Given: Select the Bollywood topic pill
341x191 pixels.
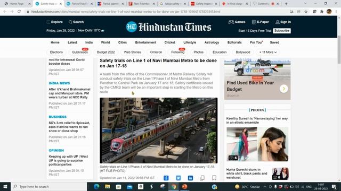Looking at the screenshot, I should tap(243, 52).
